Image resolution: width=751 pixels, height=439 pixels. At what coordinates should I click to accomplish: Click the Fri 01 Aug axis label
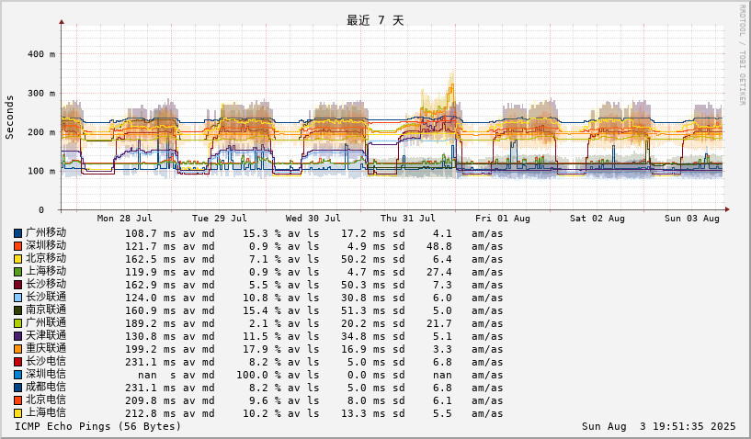(x=503, y=219)
